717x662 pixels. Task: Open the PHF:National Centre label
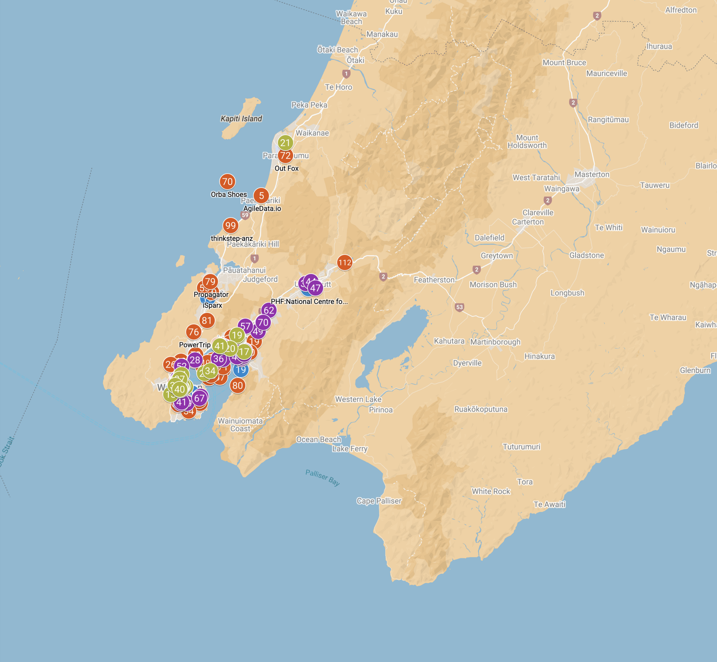click(309, 301)
